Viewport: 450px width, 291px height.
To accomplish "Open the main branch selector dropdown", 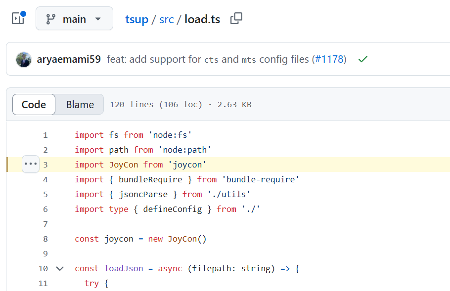I will (74, 19).
